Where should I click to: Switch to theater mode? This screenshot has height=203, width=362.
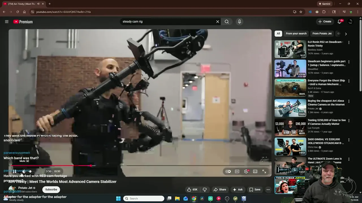coord(255,171)
